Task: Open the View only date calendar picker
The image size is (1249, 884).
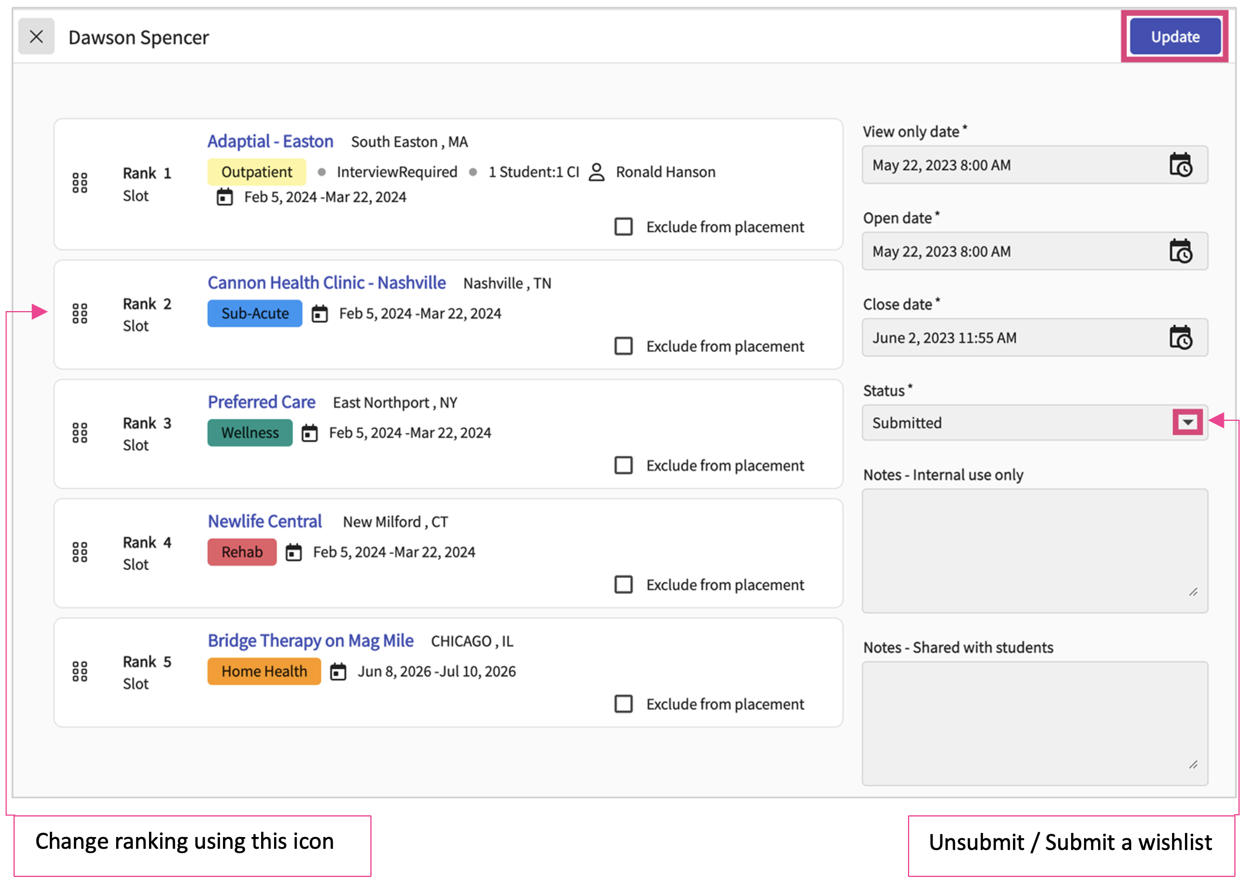Action: [1180, 165]
